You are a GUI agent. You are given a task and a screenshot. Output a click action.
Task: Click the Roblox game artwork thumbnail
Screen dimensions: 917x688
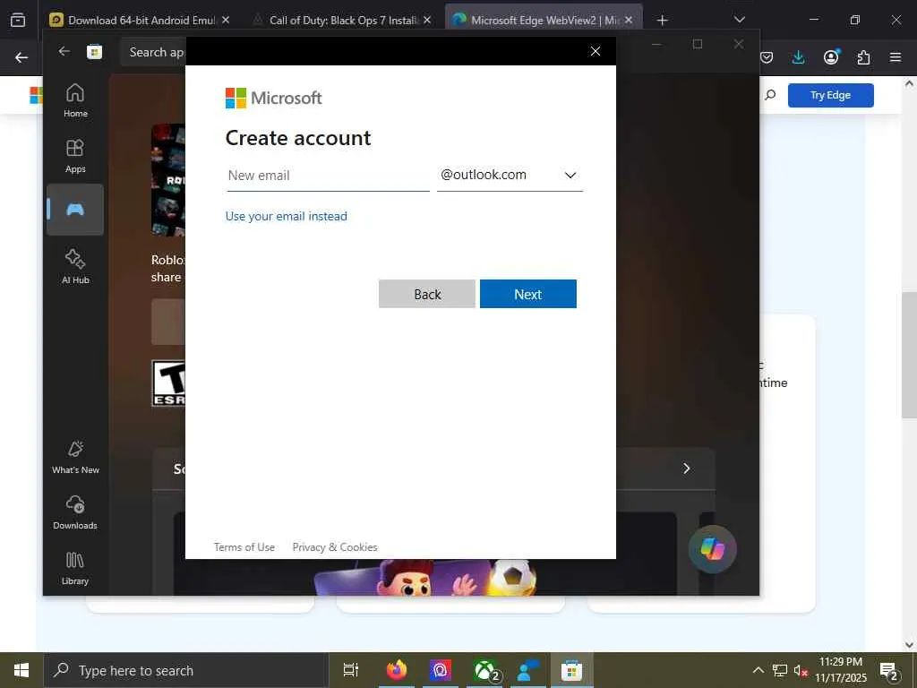click(168, 180)
